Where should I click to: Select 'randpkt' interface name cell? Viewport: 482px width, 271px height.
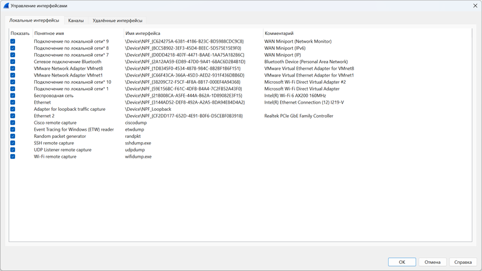pyautogui.click(x=133, y=136)
